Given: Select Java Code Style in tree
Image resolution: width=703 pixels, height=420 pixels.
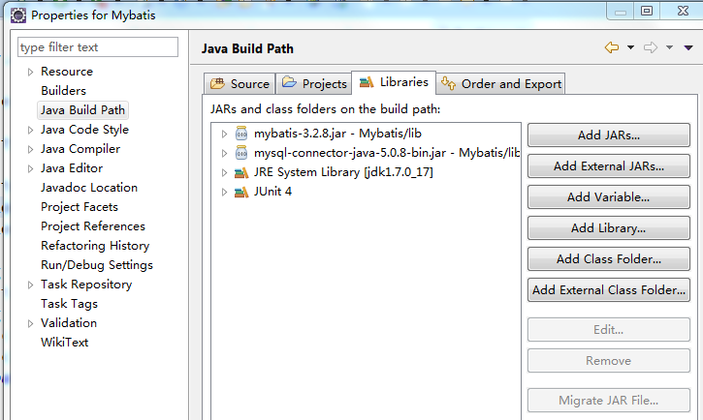Looking at the screenshot, I should click(x=84, y=130).
